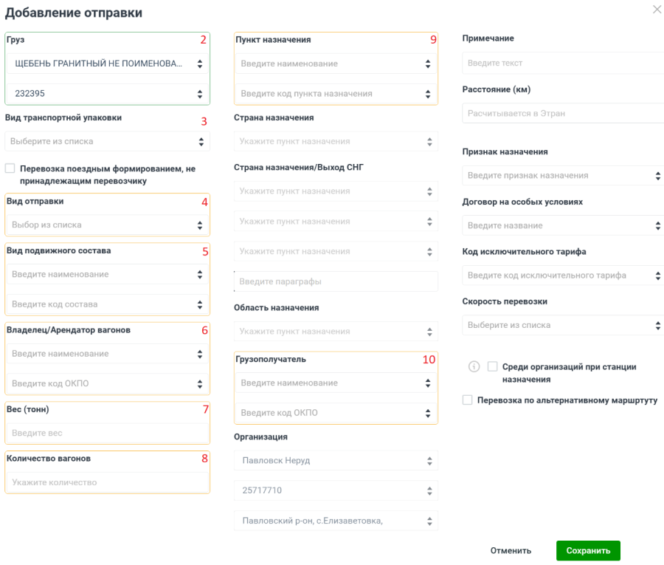
Task: Check Среди организаций при станции назначения
Action: pyautogui.click(x=493, y=366)
